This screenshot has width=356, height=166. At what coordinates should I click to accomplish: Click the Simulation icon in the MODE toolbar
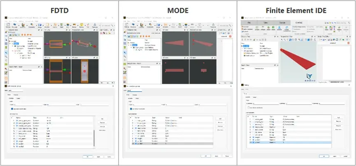pos(165,25)
